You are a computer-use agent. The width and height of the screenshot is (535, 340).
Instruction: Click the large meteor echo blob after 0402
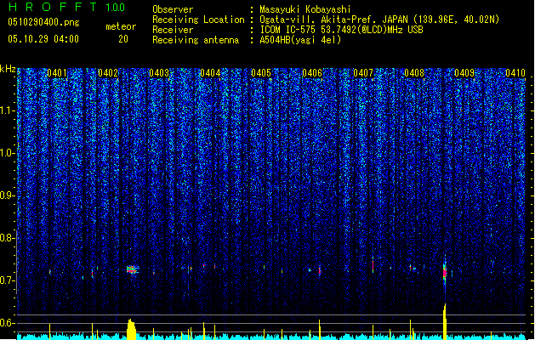point(132,269)
